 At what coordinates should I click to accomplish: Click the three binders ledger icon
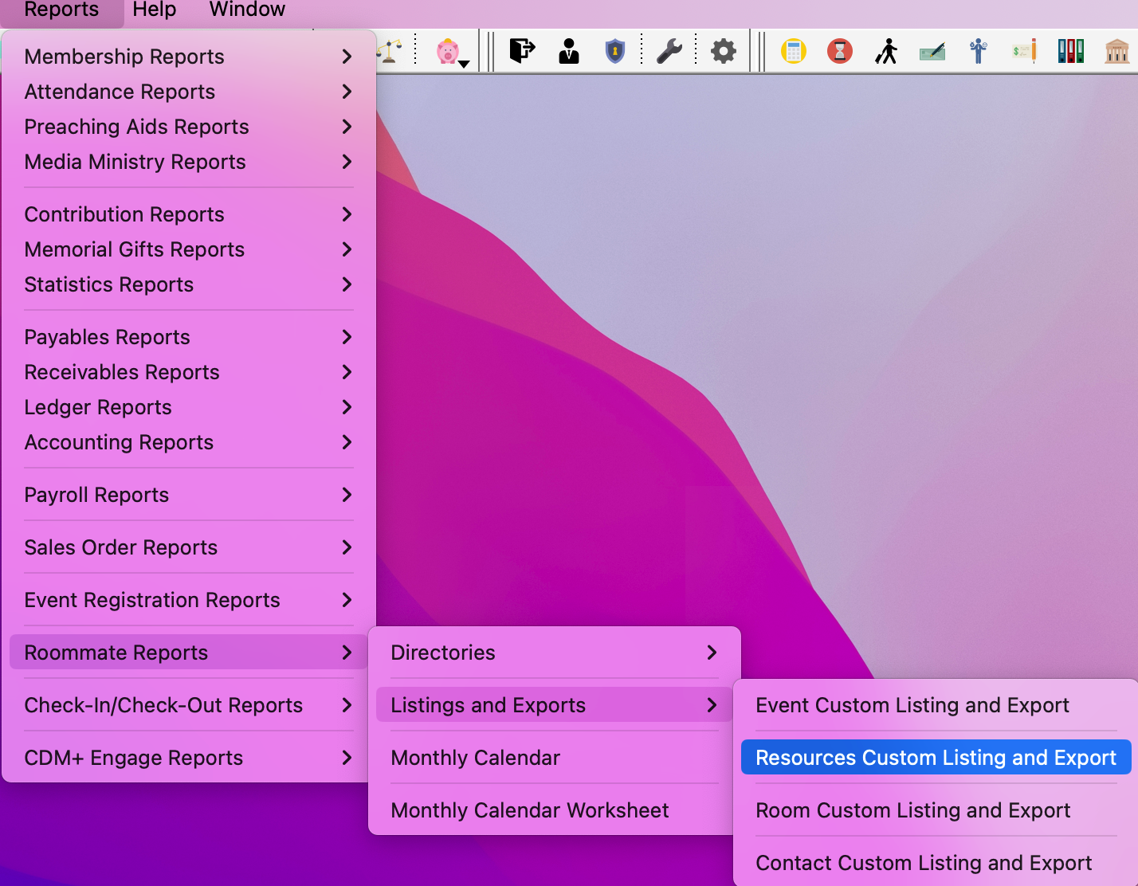[1070, 52]
